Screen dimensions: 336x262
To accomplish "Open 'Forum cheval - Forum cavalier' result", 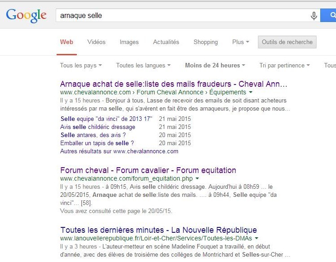I will tap(148, 170).
